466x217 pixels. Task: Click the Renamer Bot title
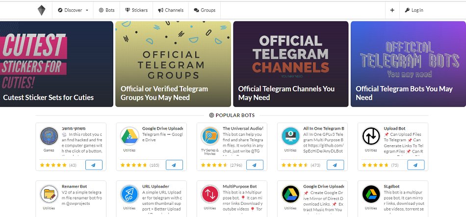click(74, 187)
